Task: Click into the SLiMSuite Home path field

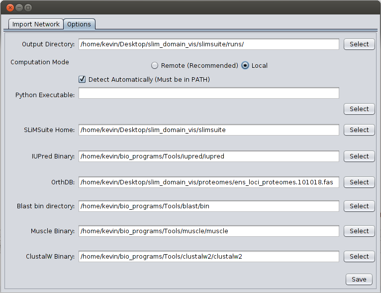Action: click(209, 130)
